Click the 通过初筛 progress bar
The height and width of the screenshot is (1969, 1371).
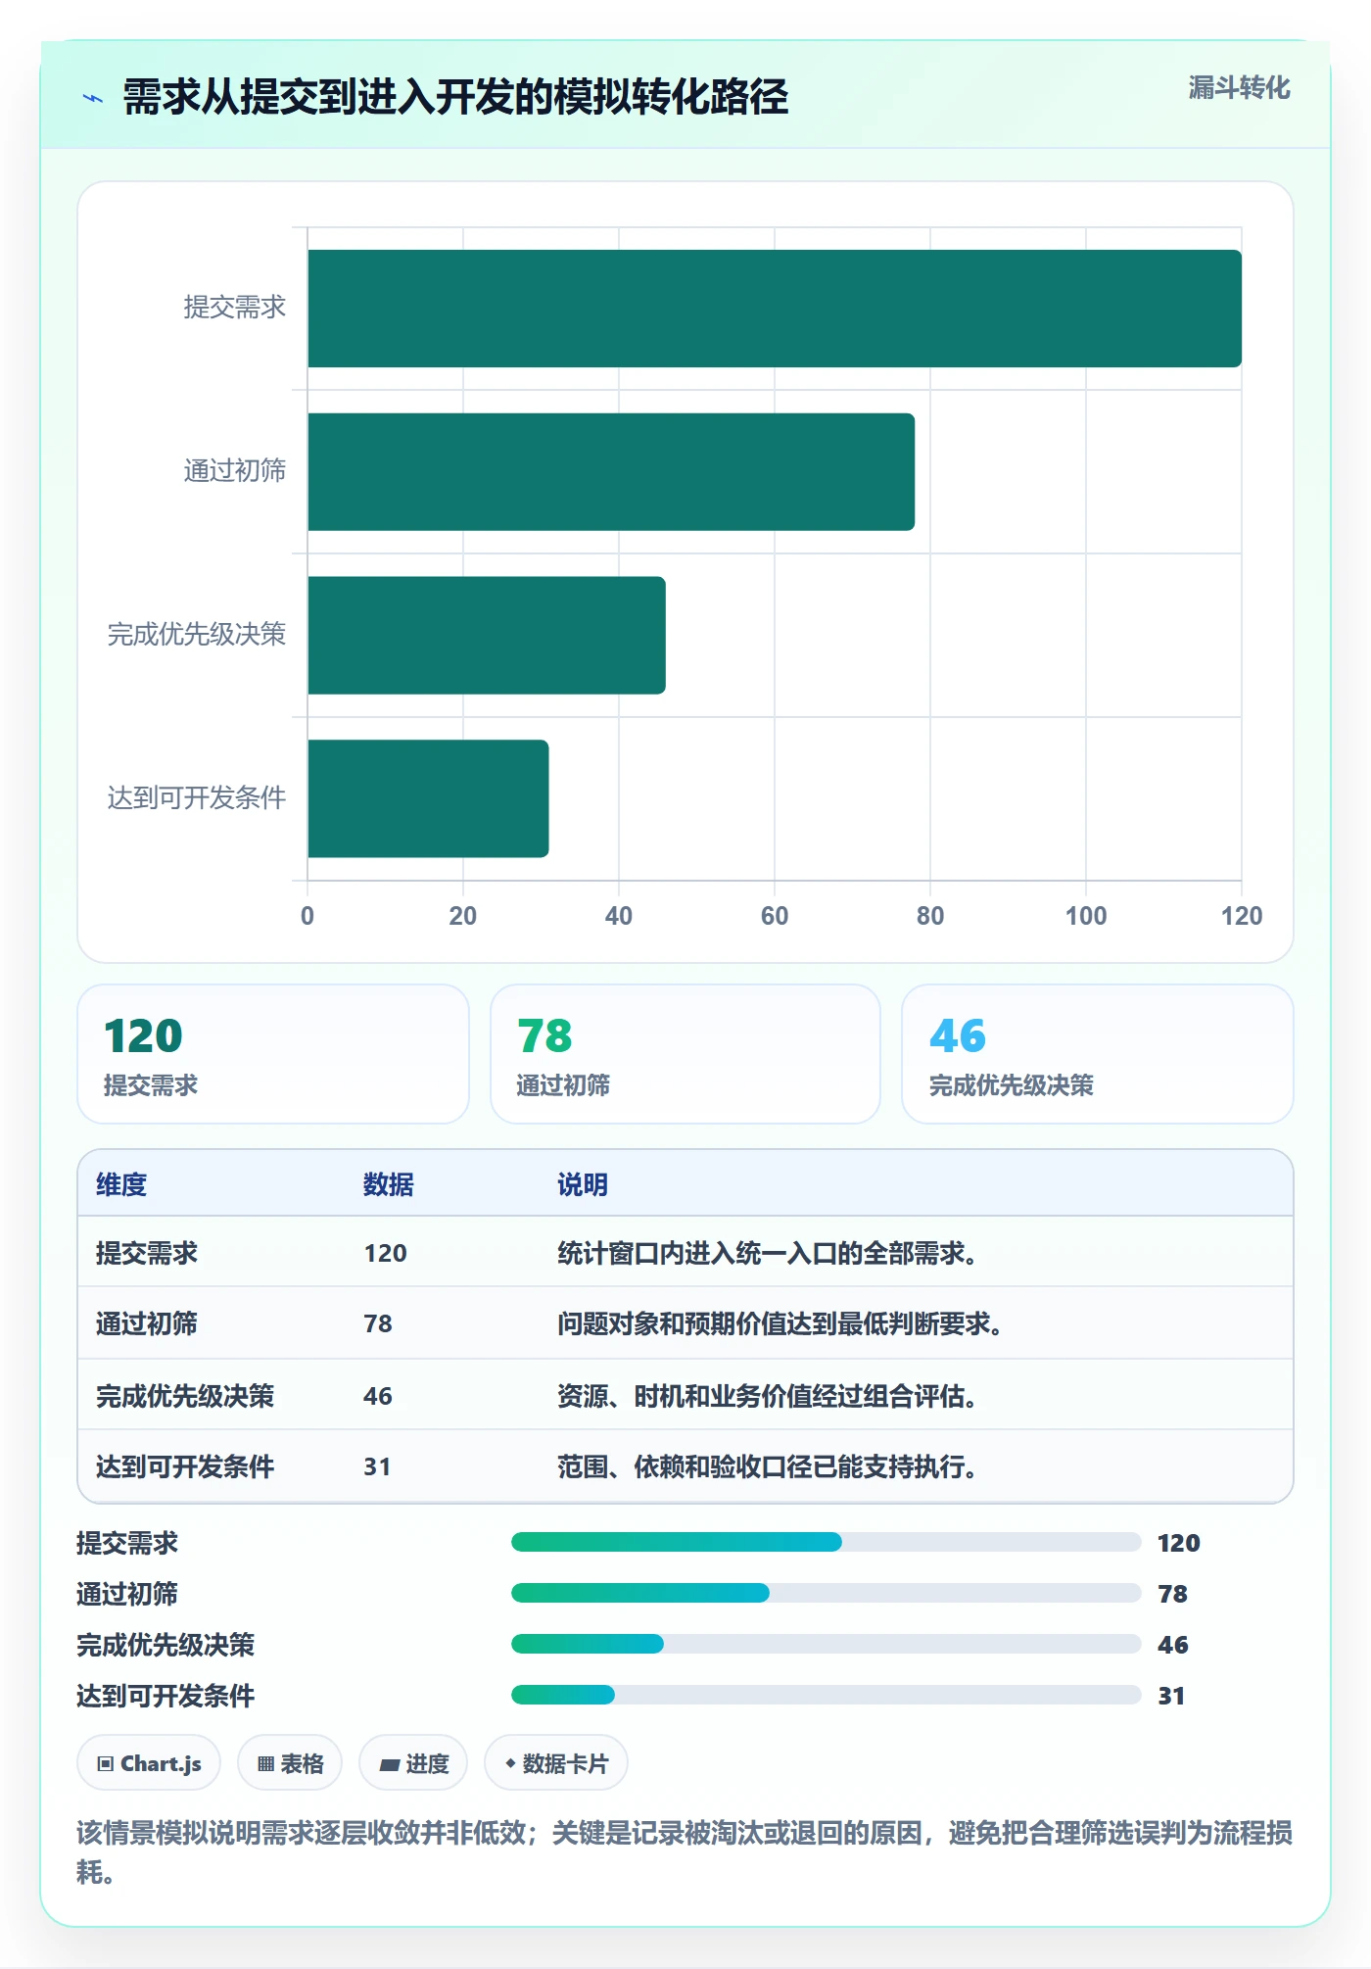tap(826, 1593)
